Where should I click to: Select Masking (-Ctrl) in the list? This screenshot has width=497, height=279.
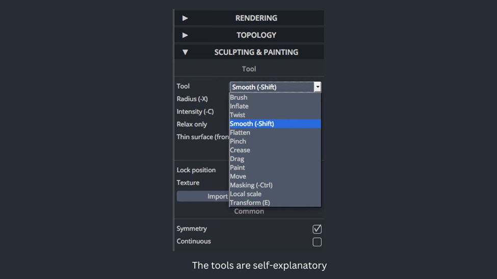(x=275, y=185)
